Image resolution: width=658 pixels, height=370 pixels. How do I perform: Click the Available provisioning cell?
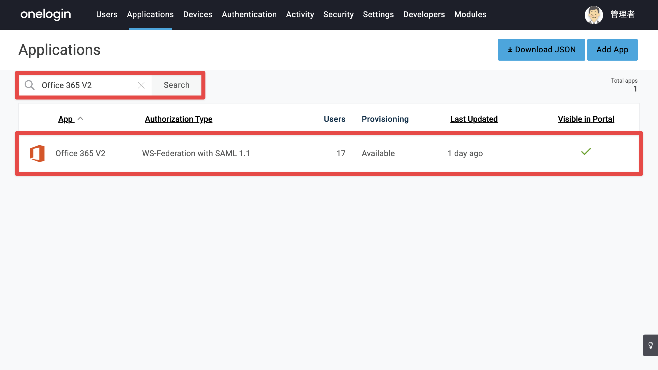click(x=378, y=154)
